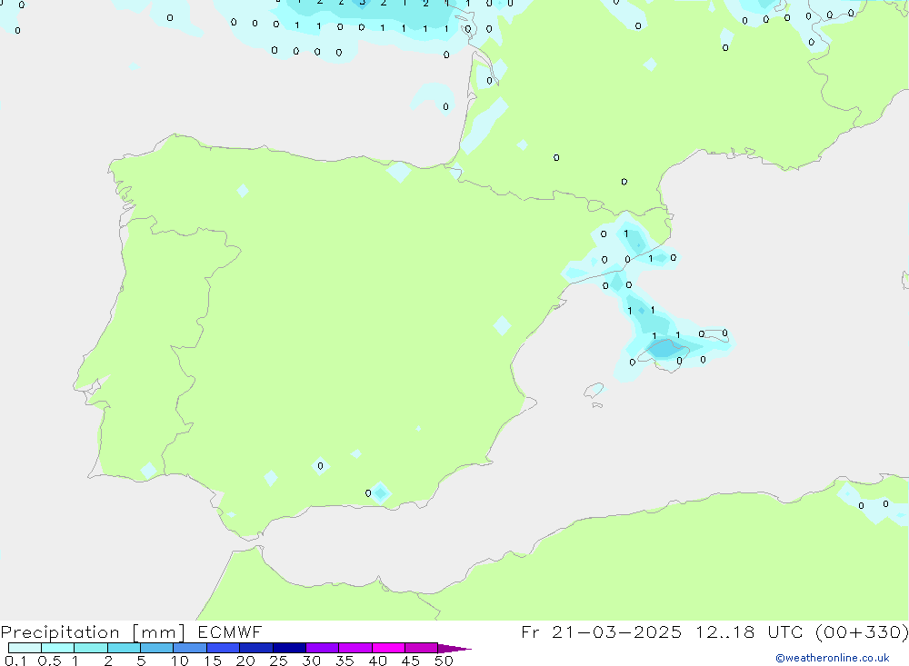Select the 2–5 mm legend color swatch

click(124, 648)
